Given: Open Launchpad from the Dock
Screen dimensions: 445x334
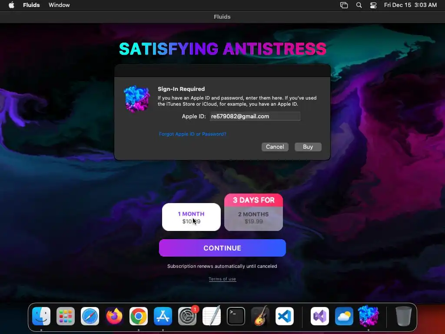Looking at the screenshot, I should [x=66, y=316].
